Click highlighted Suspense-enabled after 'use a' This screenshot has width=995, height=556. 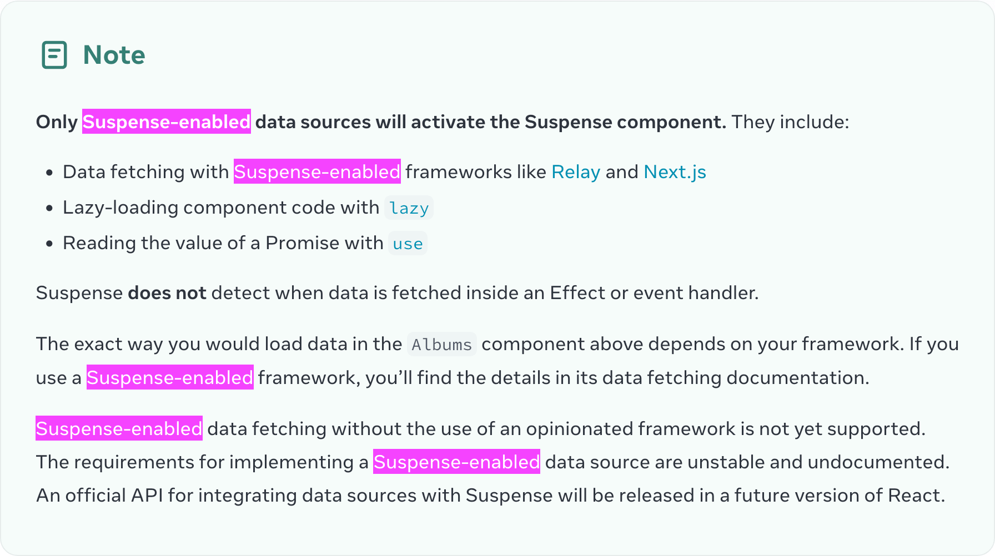(x=170, y=377)
